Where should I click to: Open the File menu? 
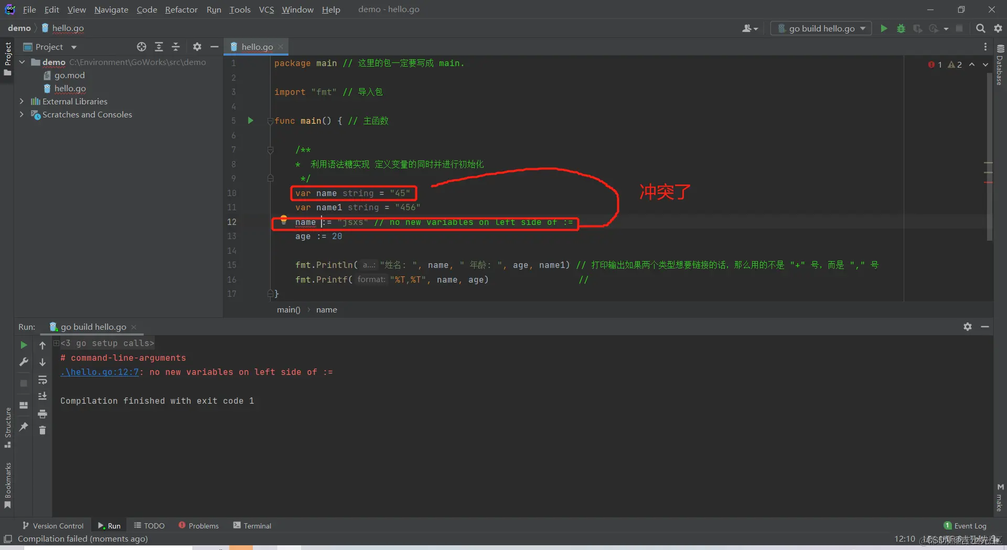coord(29,9)
